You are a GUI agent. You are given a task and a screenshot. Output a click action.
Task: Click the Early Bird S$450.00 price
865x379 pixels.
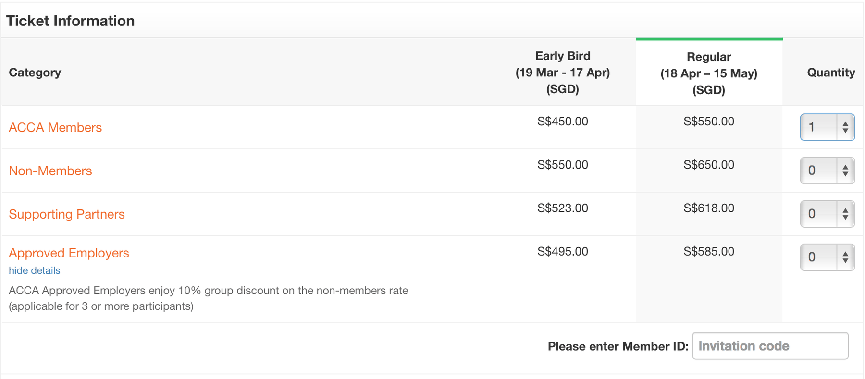click(563, 122)
